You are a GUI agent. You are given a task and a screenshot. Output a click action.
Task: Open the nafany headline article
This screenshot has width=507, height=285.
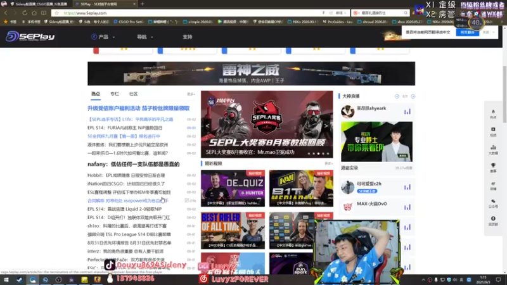click(x=133, y=164)
